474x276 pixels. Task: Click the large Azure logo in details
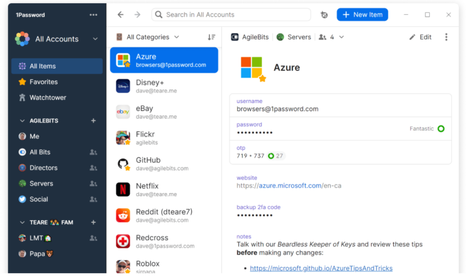coord(252,69)
